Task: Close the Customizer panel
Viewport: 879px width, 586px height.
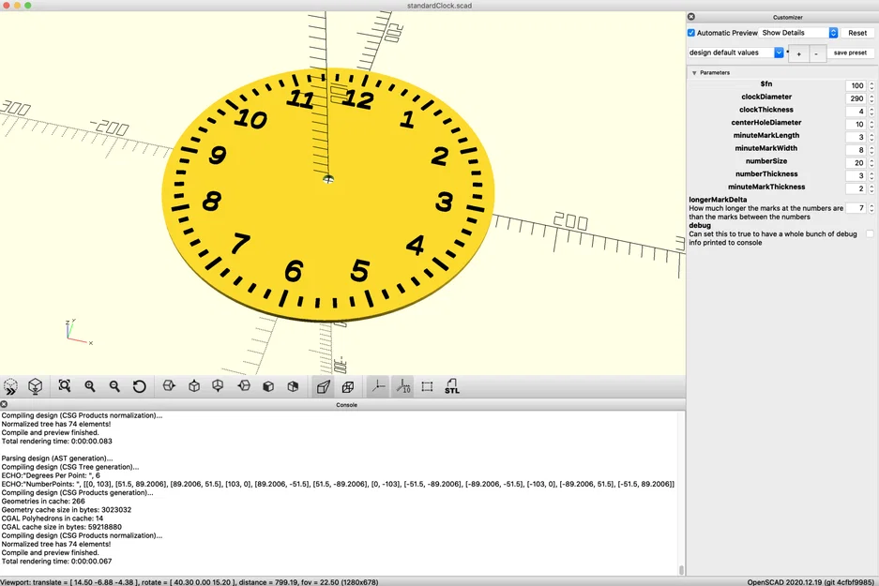Action: pyautogui.click(x=691, y=17)
